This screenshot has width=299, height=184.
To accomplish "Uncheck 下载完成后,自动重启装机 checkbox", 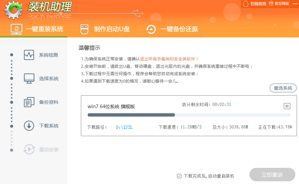I will 179,176.
